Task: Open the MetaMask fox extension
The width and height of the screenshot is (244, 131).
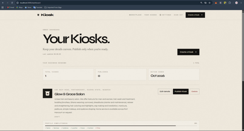Action: coord(216,3)
